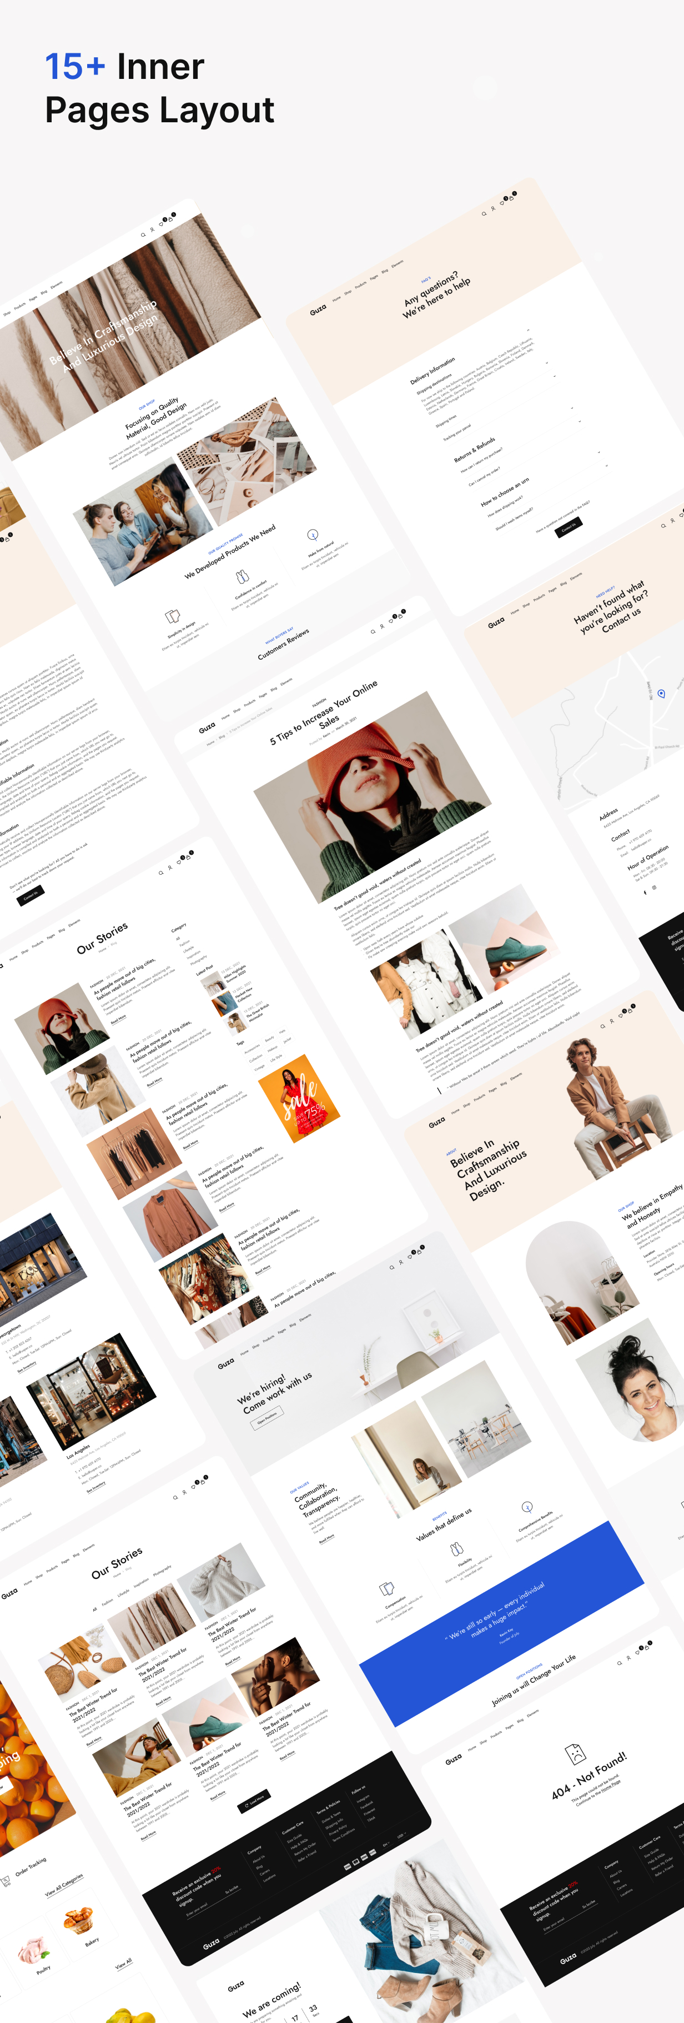Expand the 'Tracking your parcel' FAQ question
The width and height of the screenshot is (684, 2023).
click(x=555, y=376)
